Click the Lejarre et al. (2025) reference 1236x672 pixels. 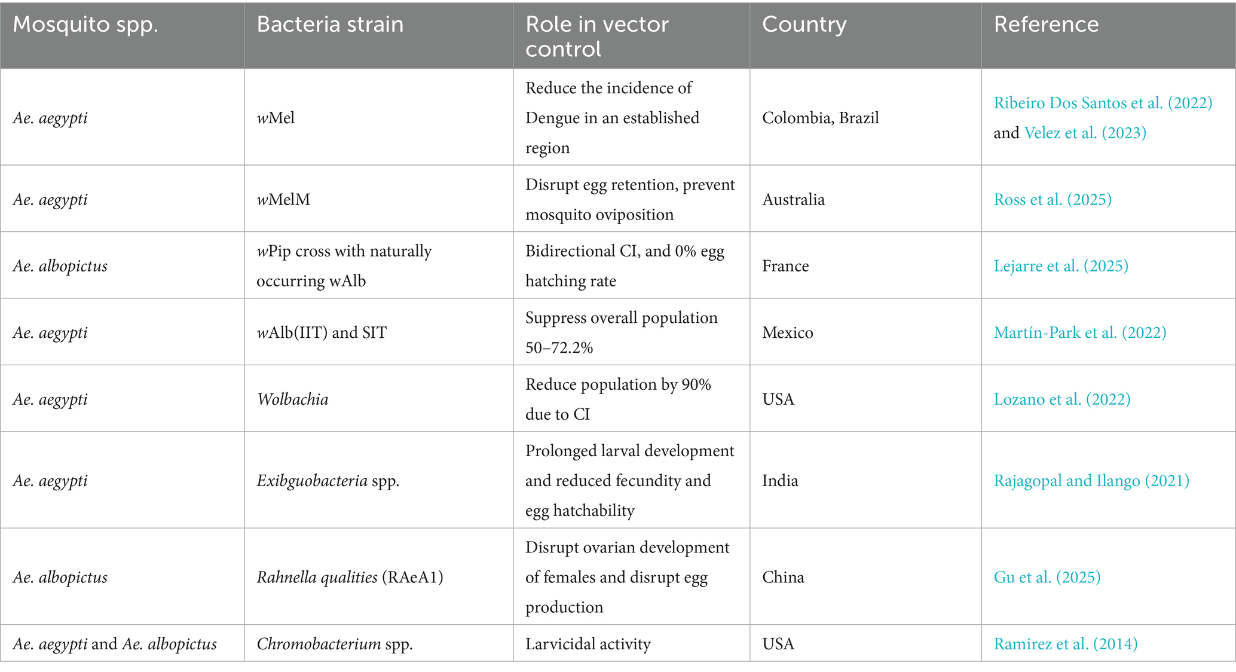coord(1061,265)
